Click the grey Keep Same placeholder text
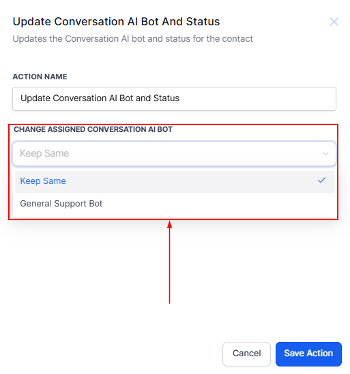 tap(44, 153)
